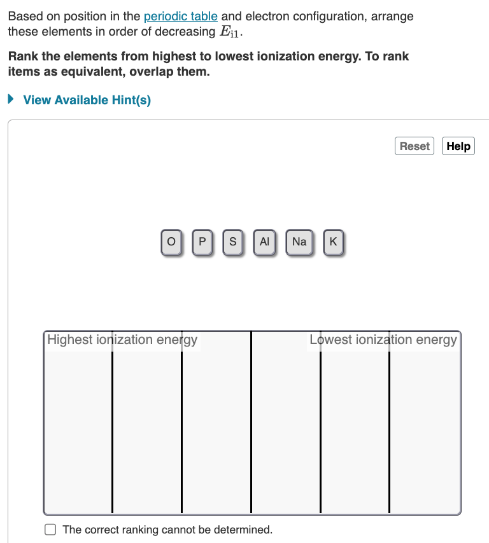Click the Highest ionization energy label
Screen dimensions: 489x543
(121, 340)
